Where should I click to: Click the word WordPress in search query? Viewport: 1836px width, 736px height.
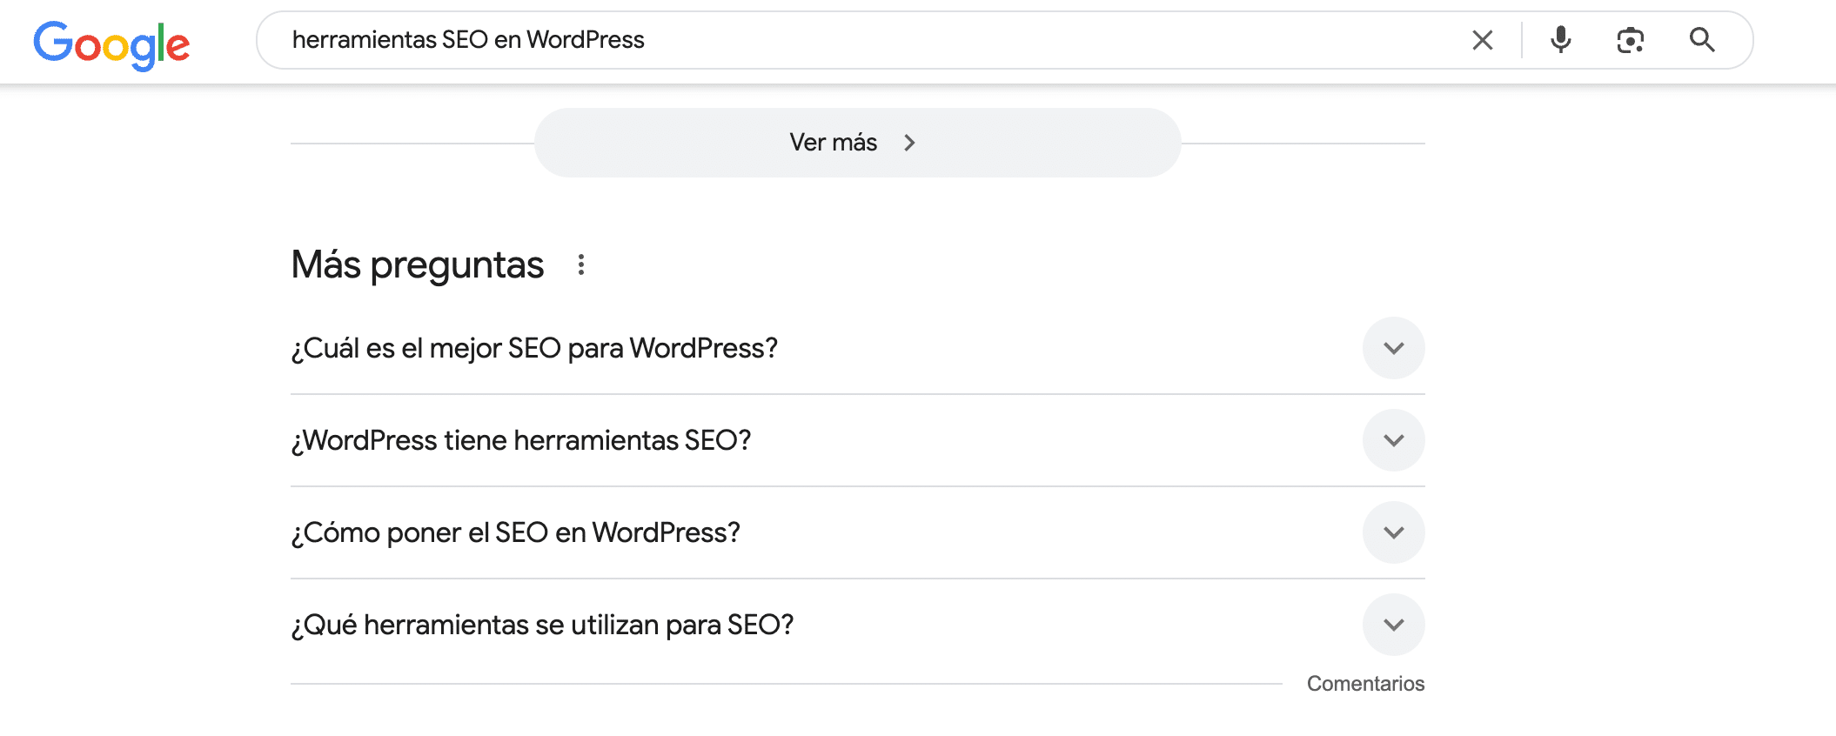pos(585,40)
